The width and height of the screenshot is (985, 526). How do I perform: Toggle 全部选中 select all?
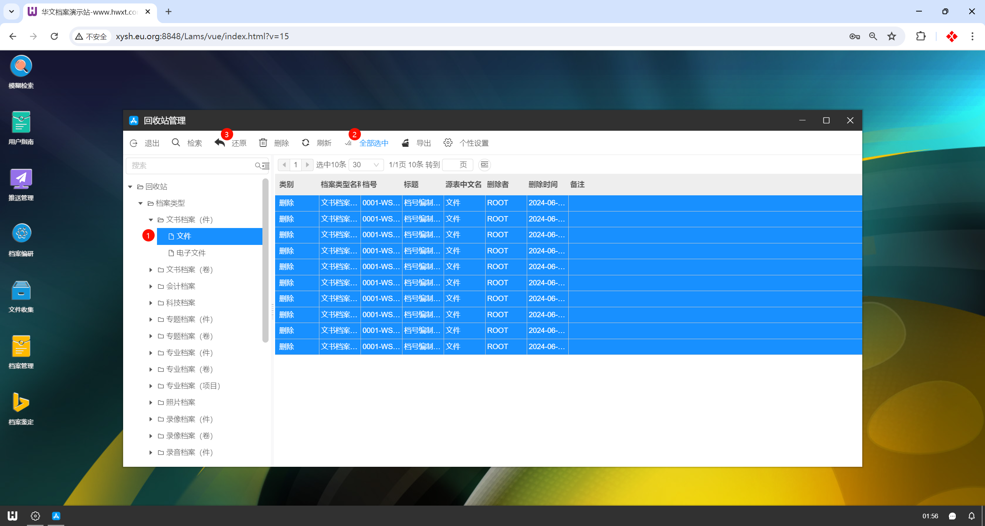(373, 143)
